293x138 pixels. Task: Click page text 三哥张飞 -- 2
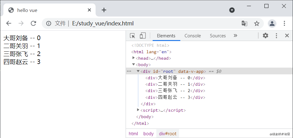click(x=22, y=54)
